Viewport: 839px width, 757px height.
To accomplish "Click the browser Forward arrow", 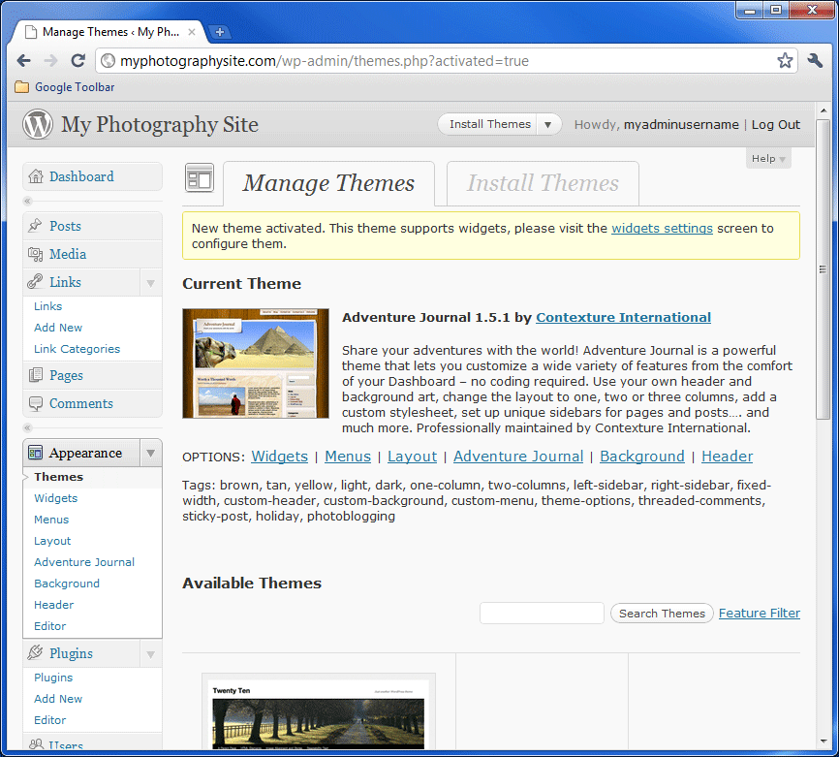I will coord(50,60).
